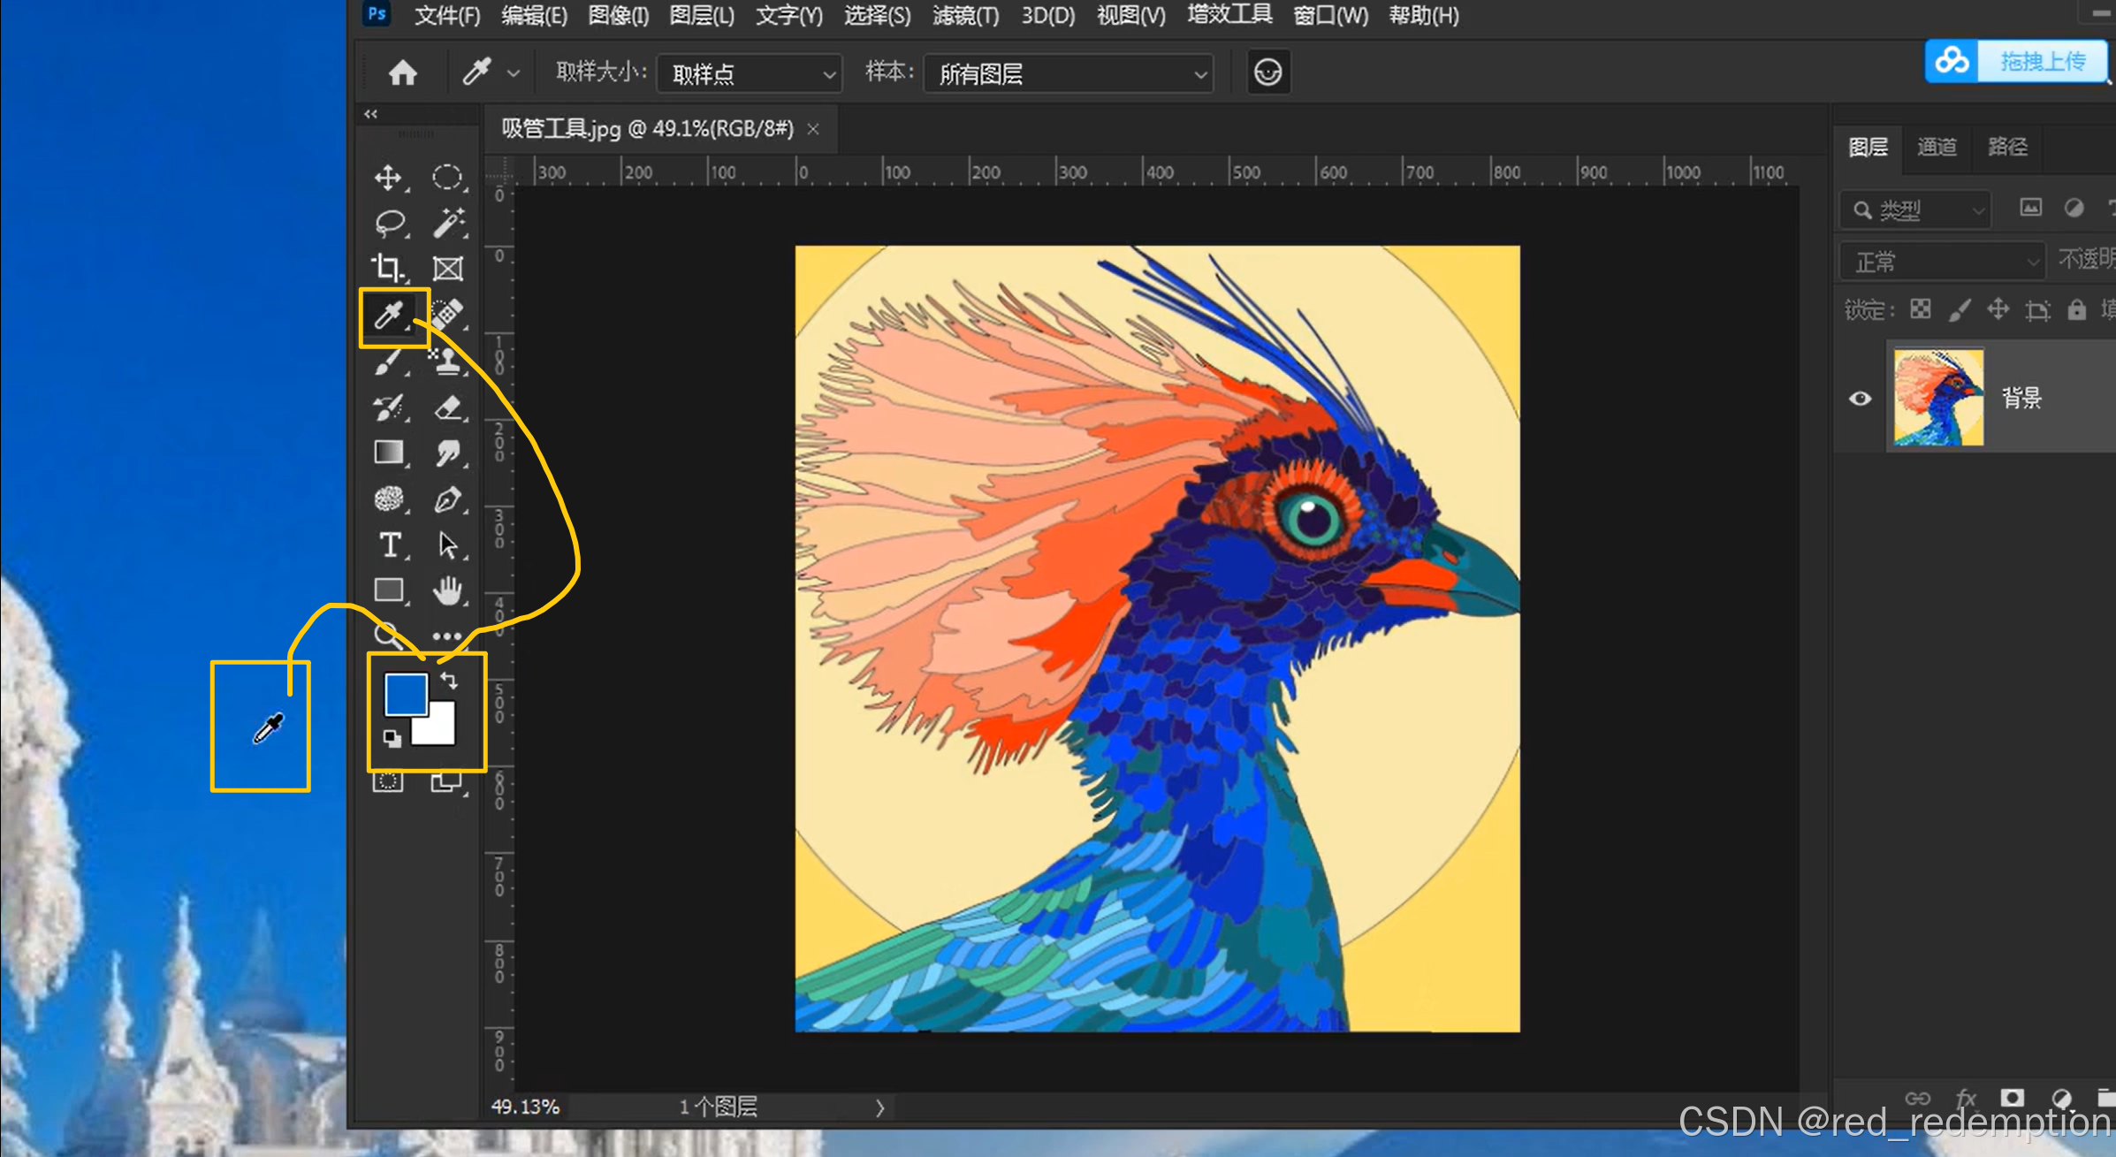Open the layer filter type dropdown

[1915, 210]
